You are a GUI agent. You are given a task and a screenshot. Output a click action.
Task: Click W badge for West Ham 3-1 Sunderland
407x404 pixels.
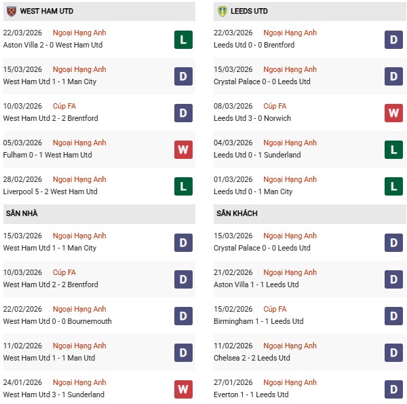(x=183, y=390)
